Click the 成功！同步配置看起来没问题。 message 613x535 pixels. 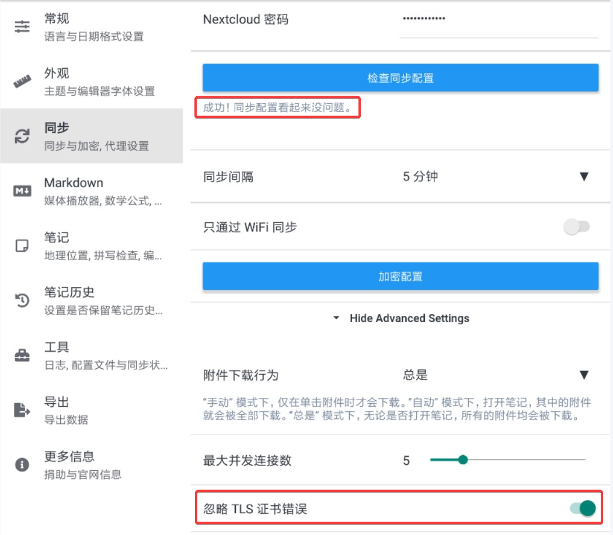(278, 107)
